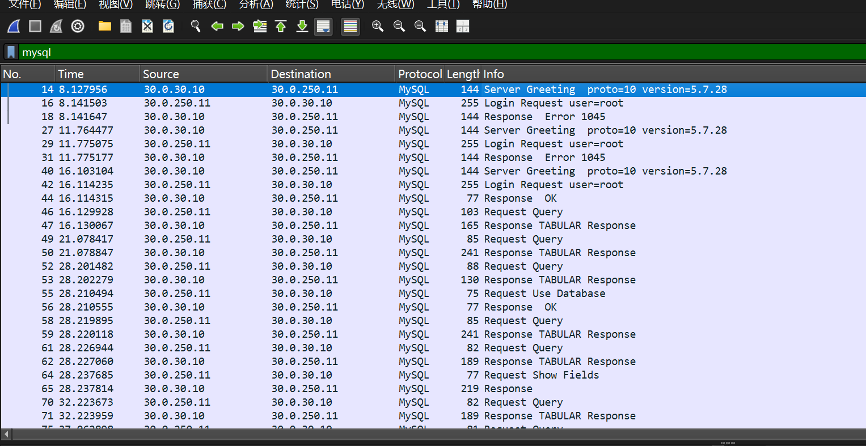Zoom in on packet text
The width and height of the screenshot is (866, 446).
pyautogui.click(x=378, y=26)
